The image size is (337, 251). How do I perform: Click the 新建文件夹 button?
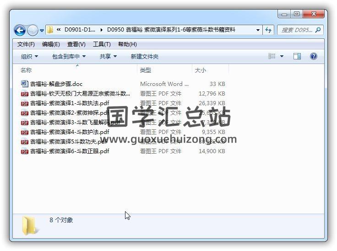coord(144,56)
